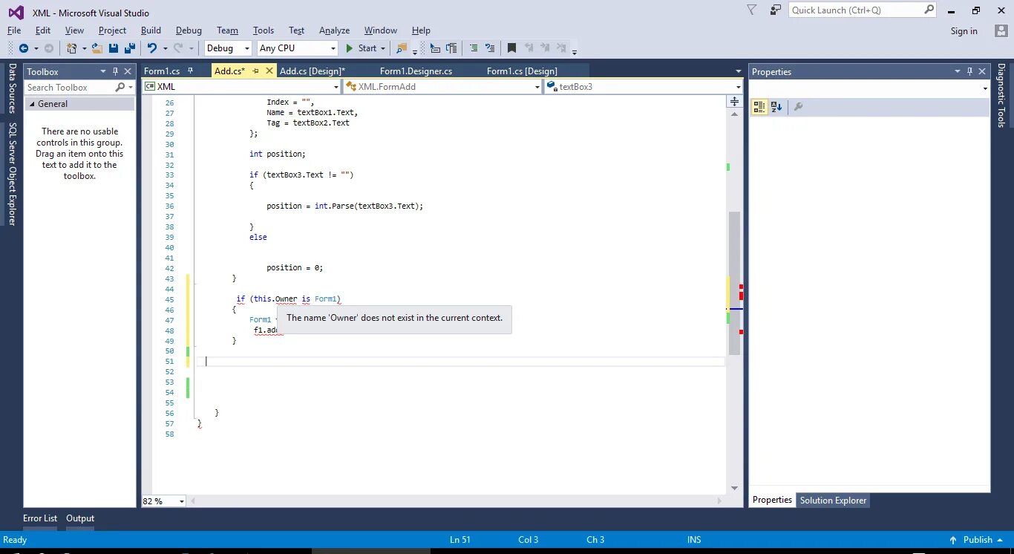1014x554 pixels.
Task: Open the Output tab
Action: tap(80, 518)
